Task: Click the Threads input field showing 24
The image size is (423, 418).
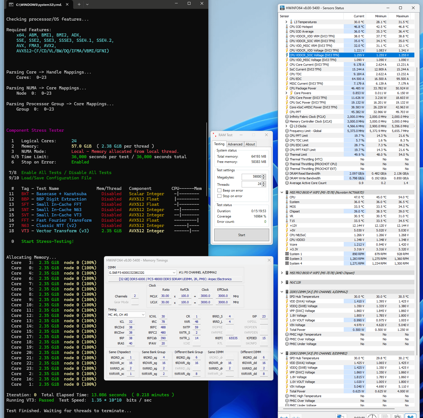Action: point(252,184)
